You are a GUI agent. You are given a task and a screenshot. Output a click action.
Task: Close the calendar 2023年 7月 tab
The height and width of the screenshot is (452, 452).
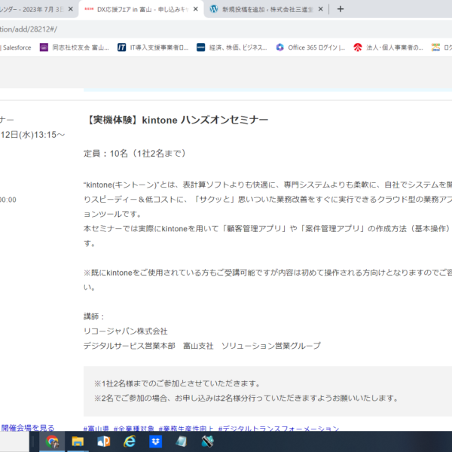click(71, 9)
